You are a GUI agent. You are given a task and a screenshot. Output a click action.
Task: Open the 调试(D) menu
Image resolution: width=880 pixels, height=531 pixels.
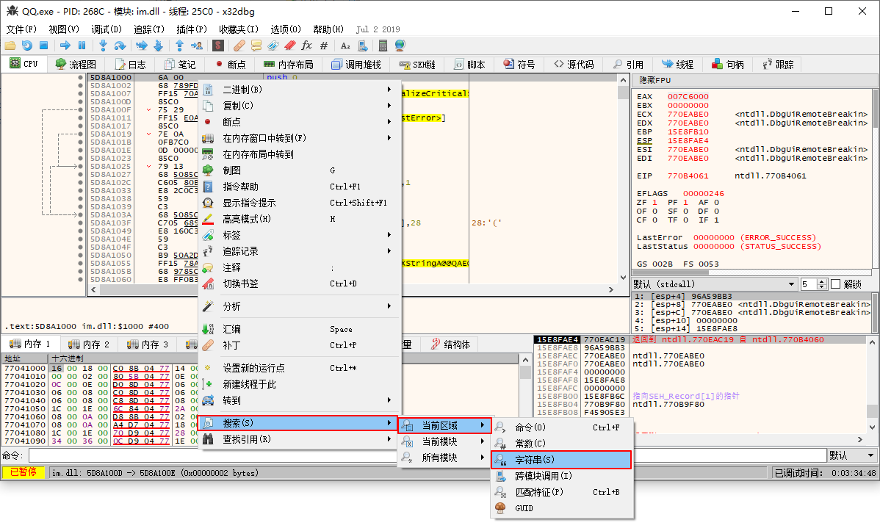tap(107, 29)
